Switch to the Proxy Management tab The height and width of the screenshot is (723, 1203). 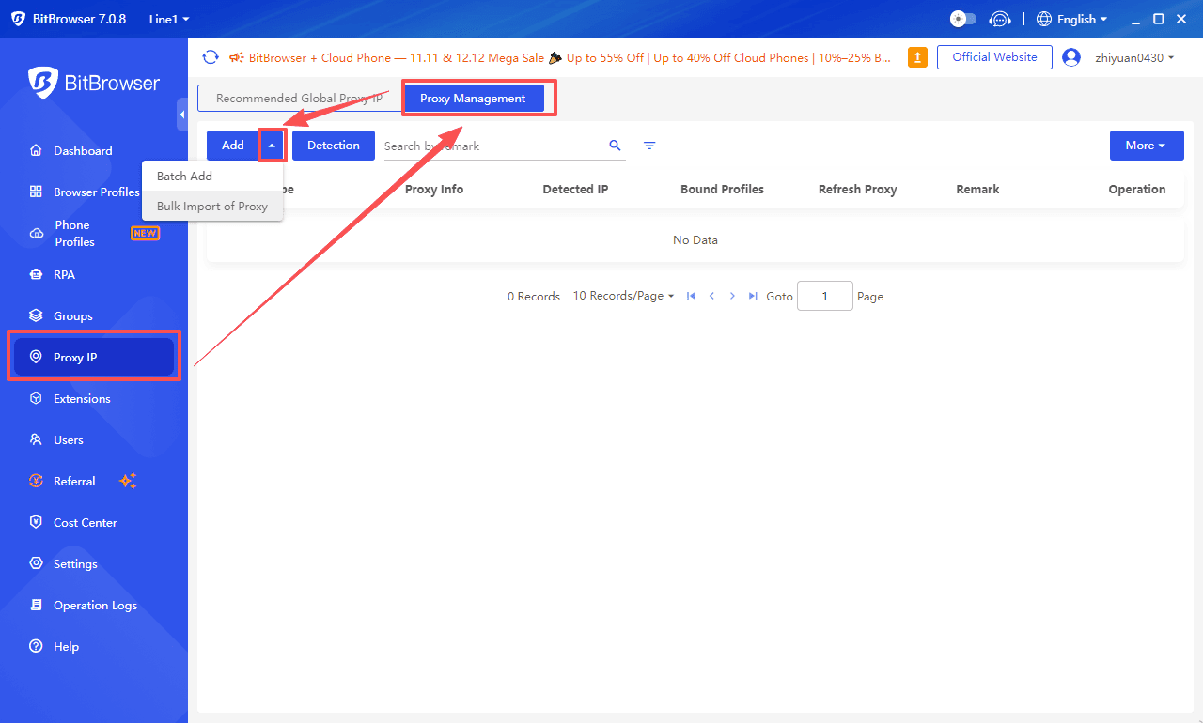coord(474,98)
